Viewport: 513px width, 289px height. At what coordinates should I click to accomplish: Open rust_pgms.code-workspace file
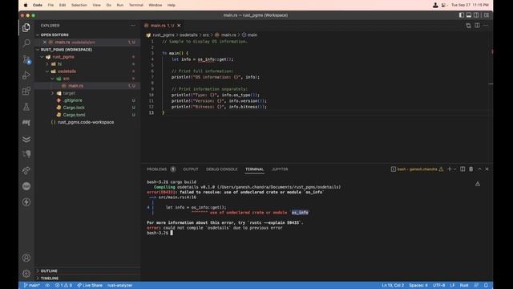[86, 122]
